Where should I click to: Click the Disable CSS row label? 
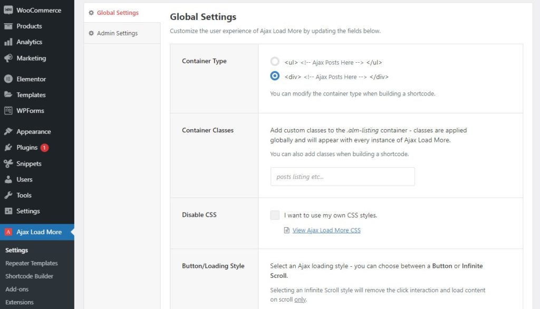199,215
